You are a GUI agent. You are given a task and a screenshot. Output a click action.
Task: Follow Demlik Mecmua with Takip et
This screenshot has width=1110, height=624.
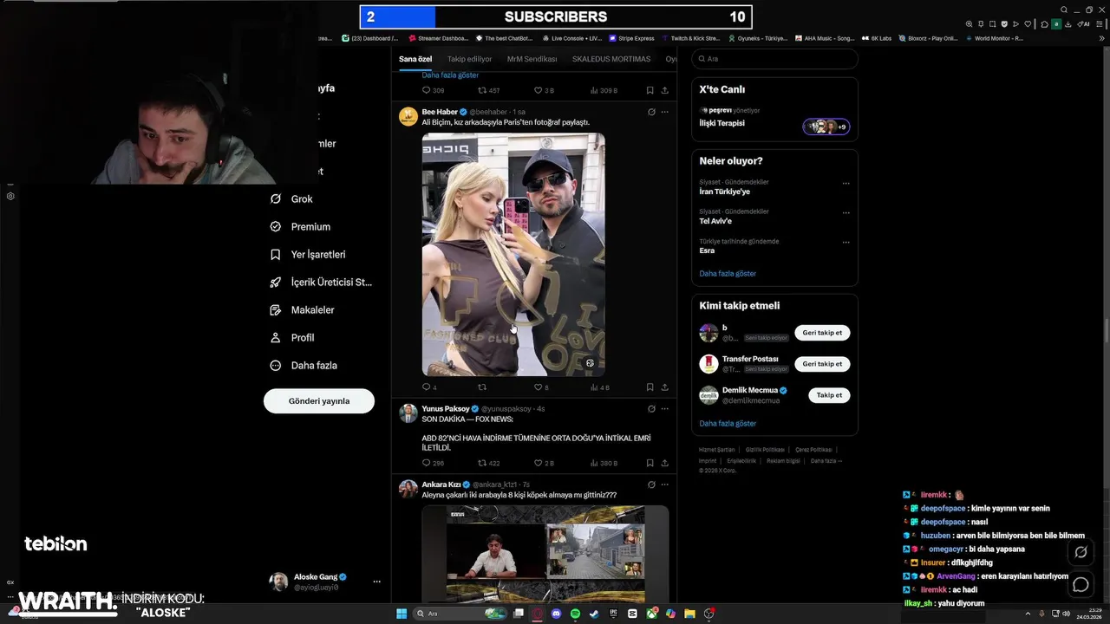point(829,395)
